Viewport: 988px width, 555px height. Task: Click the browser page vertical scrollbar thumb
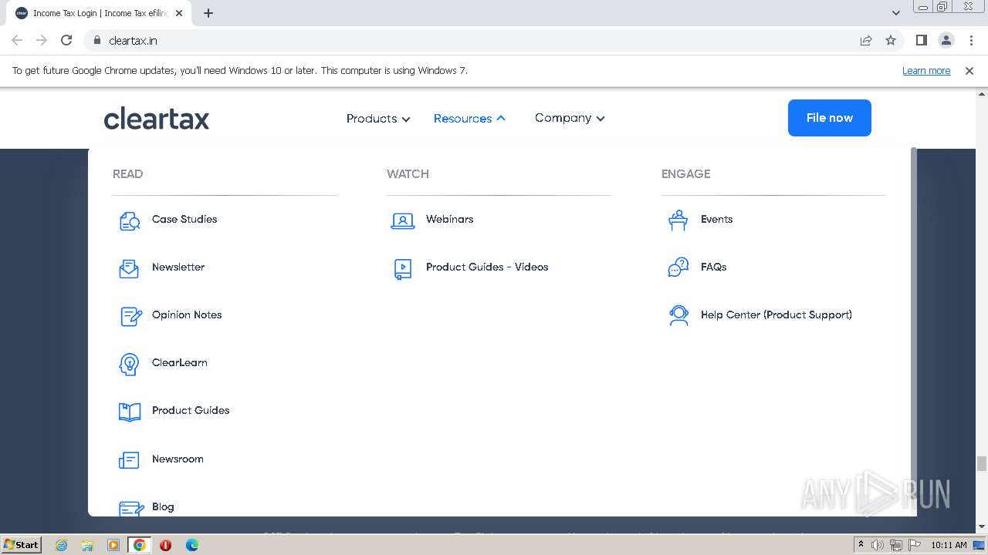[982, 463]
